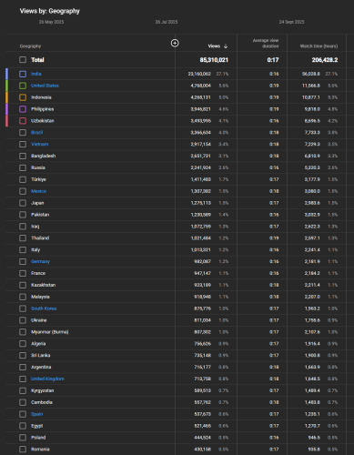Screen dimensions: 354x455
Task: Open the United Kingdom geography link
Action: (x=47, y=379)
